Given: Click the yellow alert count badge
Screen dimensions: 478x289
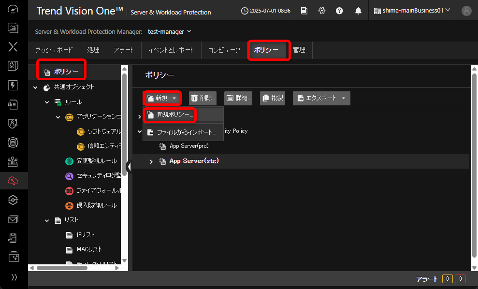Looking at the screenshot, I should pyautogui.click(x=448, y=279).
